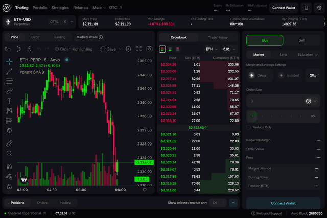327x218 pixels.
Task: Adjust the order size percentage slider
Action: [x=283, y=116]
